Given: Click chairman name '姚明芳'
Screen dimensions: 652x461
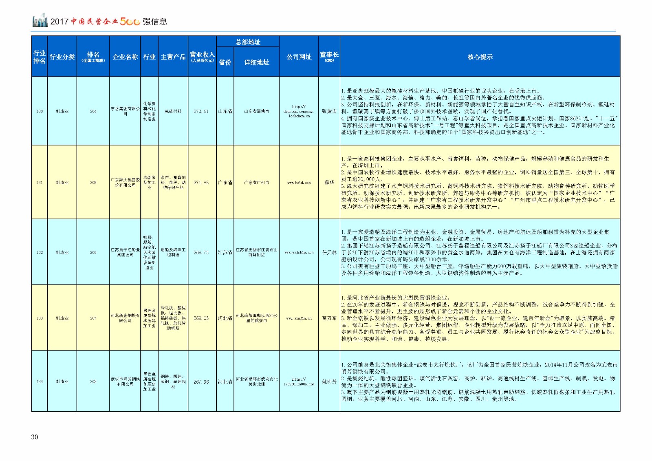Looking at the screenshot, I should [329, 382].
